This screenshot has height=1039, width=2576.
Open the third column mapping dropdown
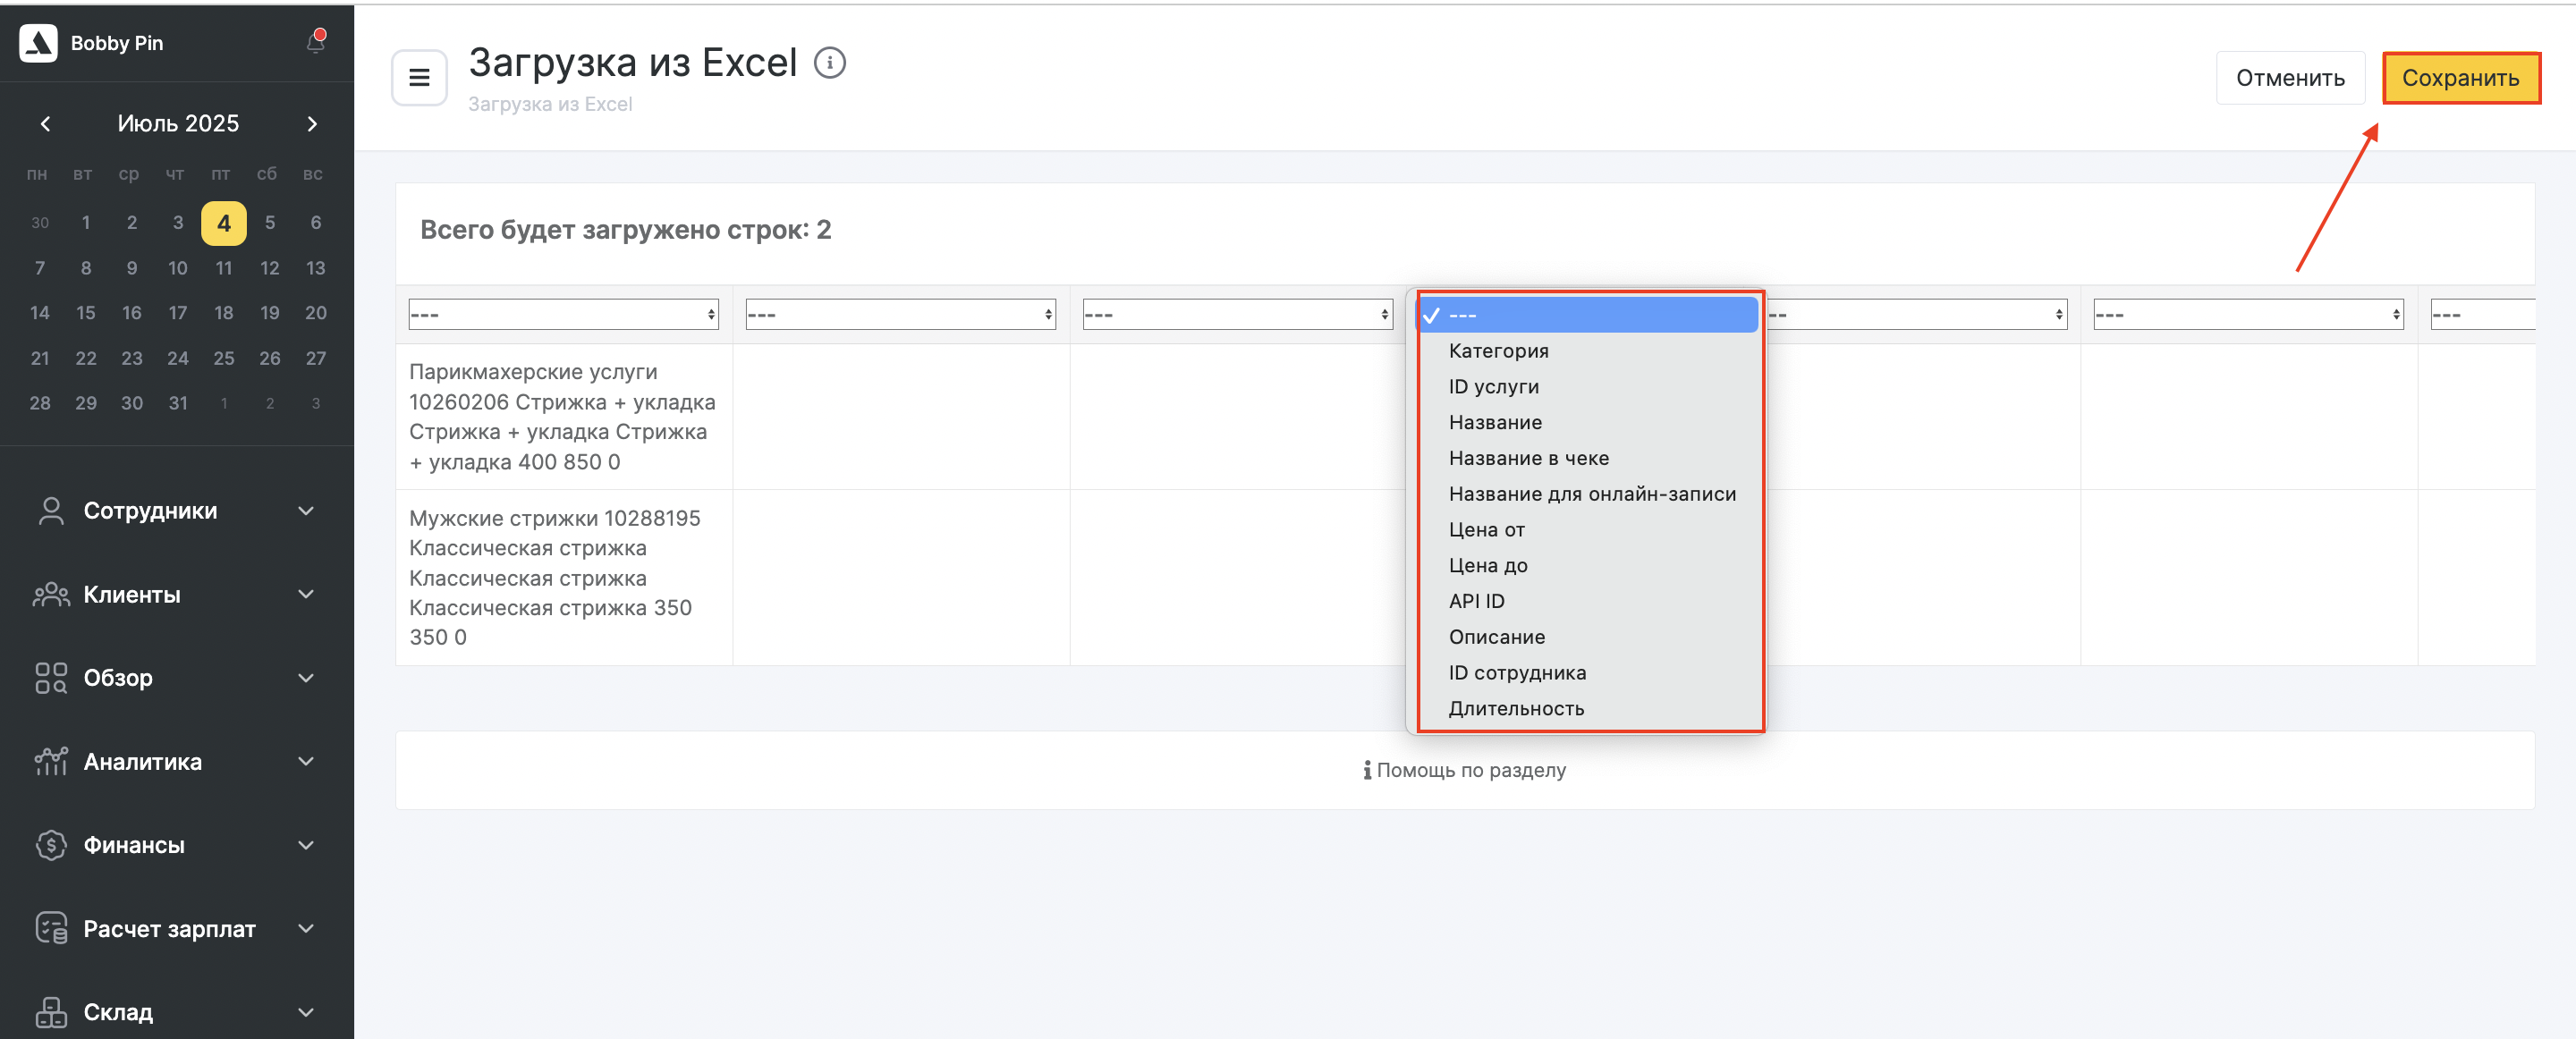pos(1237,315)
